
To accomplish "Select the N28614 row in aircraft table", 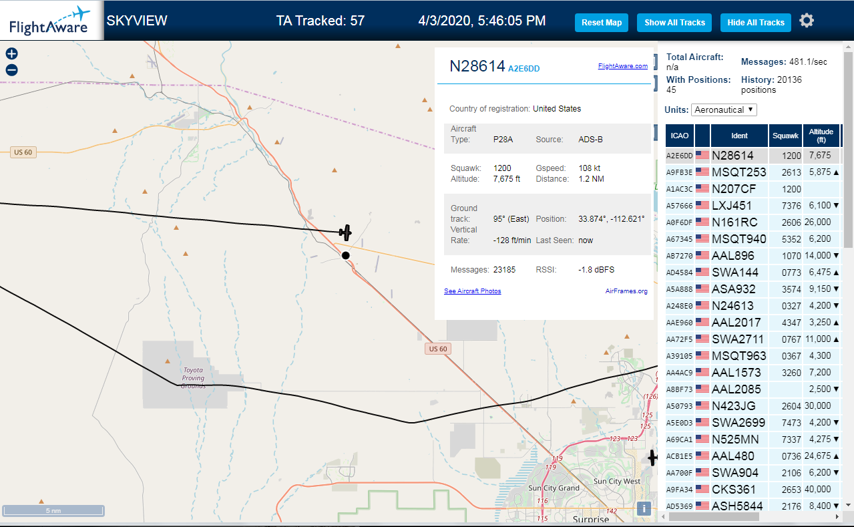I will pos(753,156).
